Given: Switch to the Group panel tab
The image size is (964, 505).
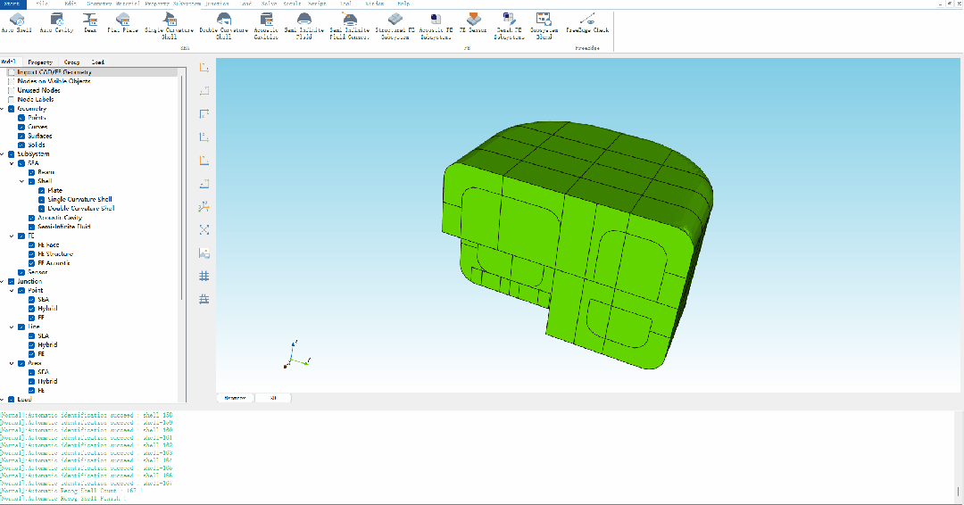Looking at the screenshot, I should (72, 62).
